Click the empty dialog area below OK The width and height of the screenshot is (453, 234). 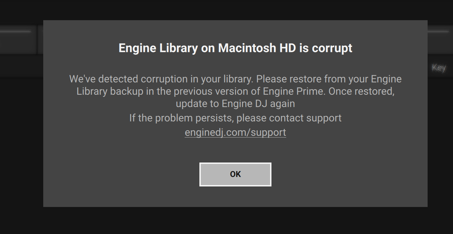click(235, 197)
